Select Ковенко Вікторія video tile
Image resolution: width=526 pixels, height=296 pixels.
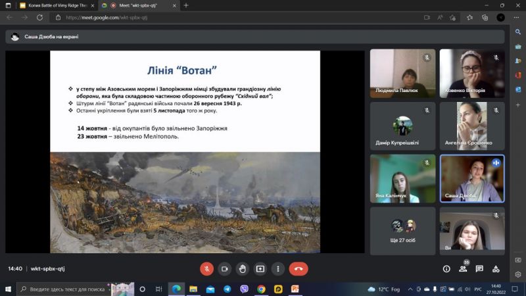click(x=472, y=74)
